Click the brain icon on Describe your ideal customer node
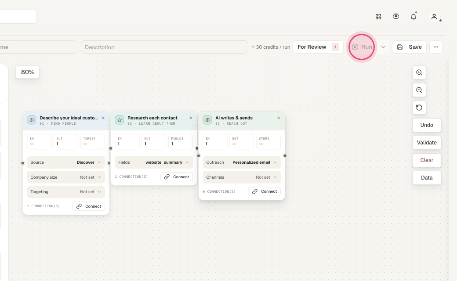 (32, 120)
